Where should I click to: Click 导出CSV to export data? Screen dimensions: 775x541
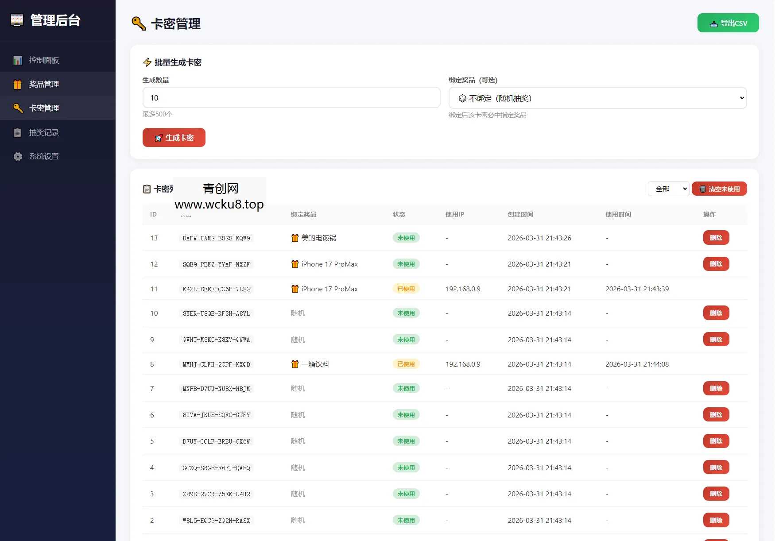pos(728,23)
